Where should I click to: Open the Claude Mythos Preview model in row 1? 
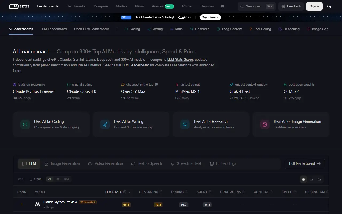pos(60,202)
